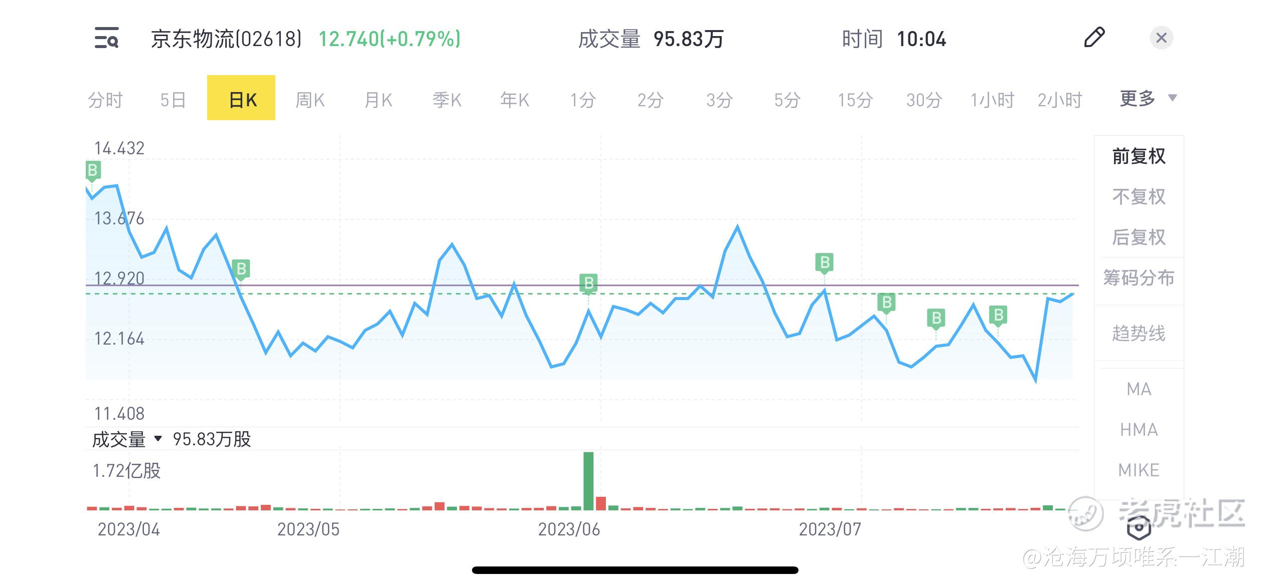
Task: Tap the B marker at the chart's left edge
Action: pyautogui.click(x=92, y=171)
